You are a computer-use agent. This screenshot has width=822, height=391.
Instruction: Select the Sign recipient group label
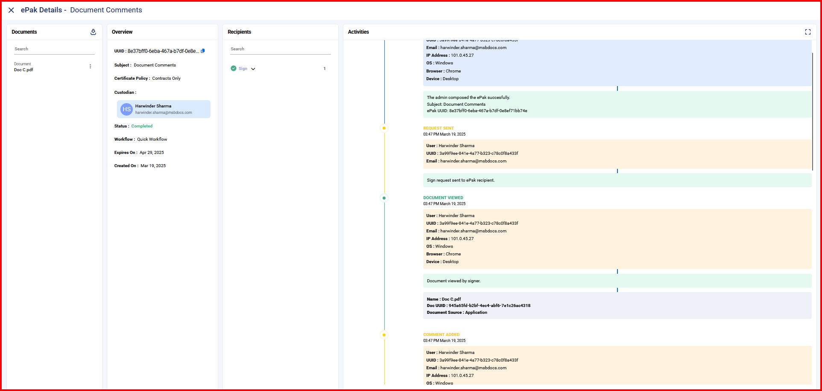click(x=243, y=69)
